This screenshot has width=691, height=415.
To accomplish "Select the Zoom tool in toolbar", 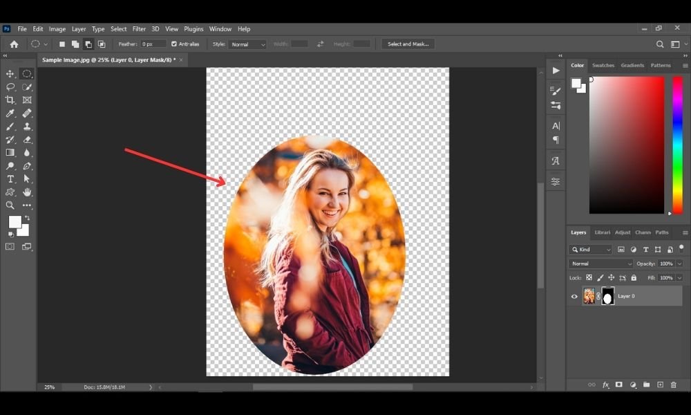I will [10, 205].
